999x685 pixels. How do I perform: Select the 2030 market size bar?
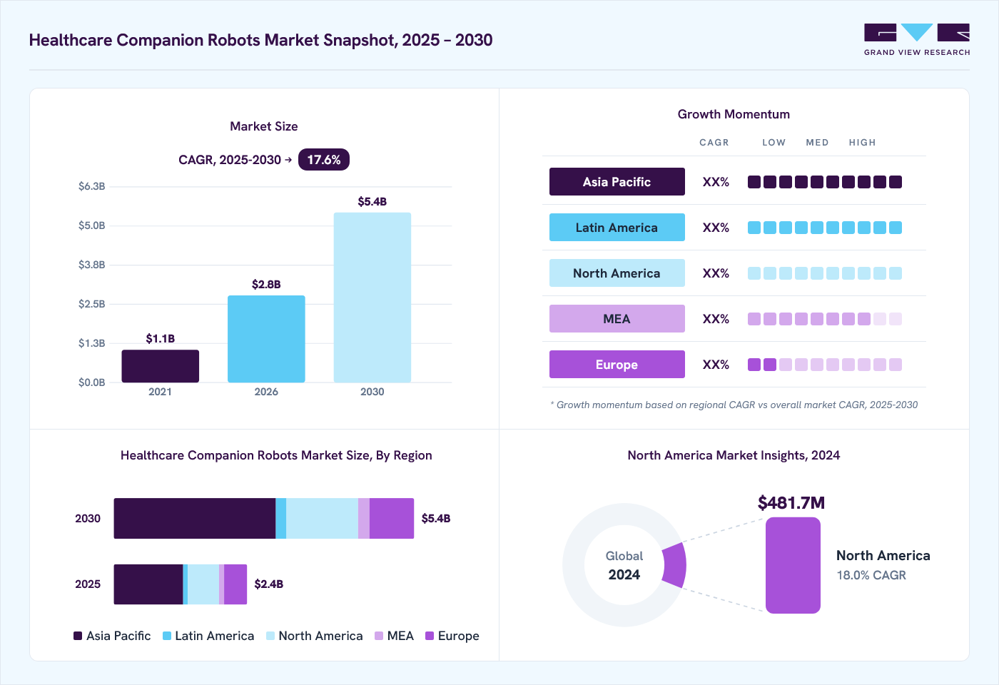372,298
